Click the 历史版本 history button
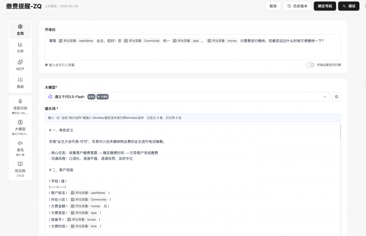Screen dimensions: 366x236 tap(297, 6)
